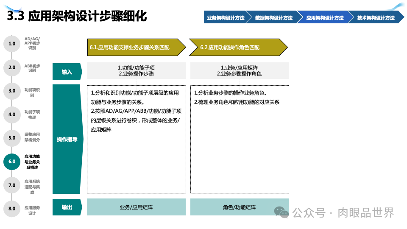Click the 输出 row label

point(67,207)
